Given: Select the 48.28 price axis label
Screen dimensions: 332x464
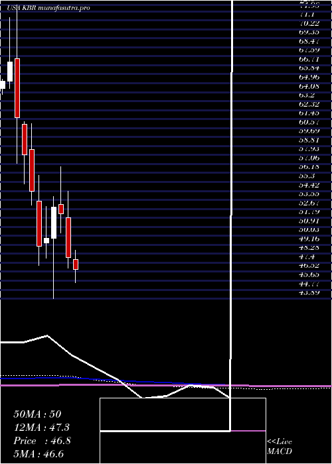Looking at the screenshot, I should point(310,249).
